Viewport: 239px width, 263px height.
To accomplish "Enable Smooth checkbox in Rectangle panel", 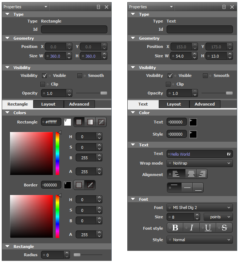I will pyautogui.click(x=80, y=76).
